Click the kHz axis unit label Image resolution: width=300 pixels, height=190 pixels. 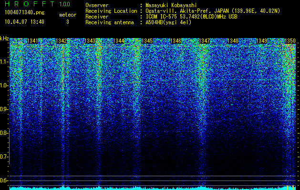[x=4, y=38]
